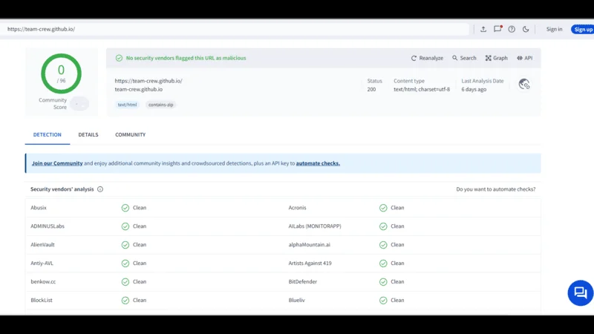Click the URL search input field
This screenshot has width=594, height=334.
click(x=238, y=29)
